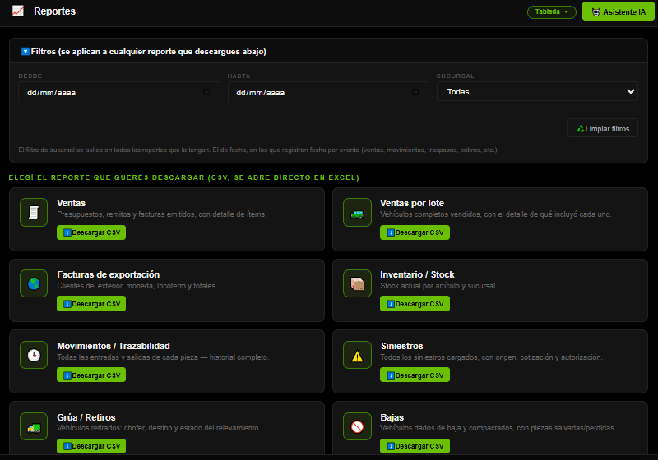Image resolution: width=658 pixels, height=460 pixels.
Task: Click 'Vehículos retirados: chofer, destino' description
Action: [159, 428]
